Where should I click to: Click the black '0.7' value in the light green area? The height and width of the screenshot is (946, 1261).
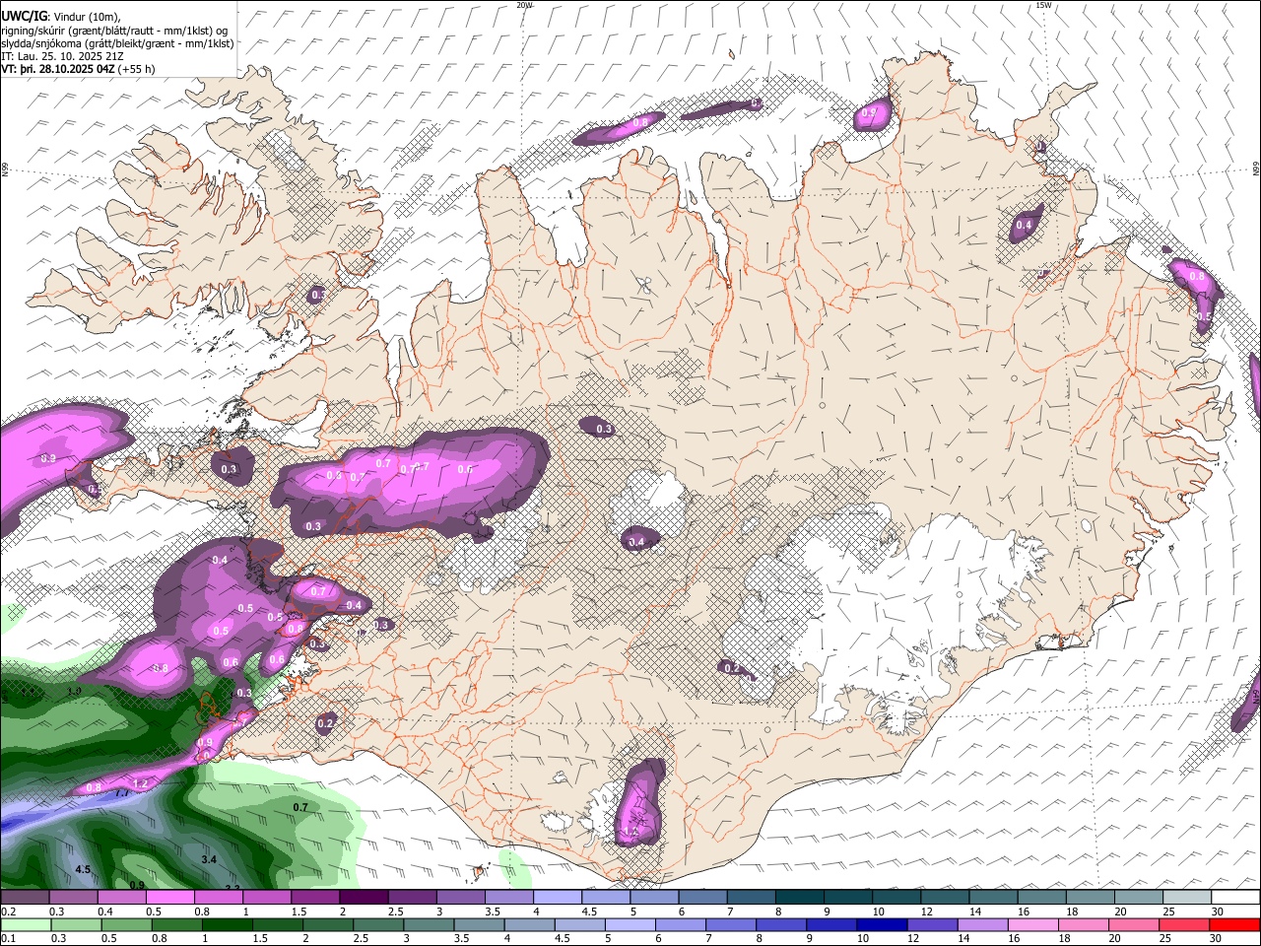point(300,807)
